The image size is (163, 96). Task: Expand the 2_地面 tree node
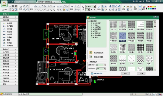click(92, 25)
